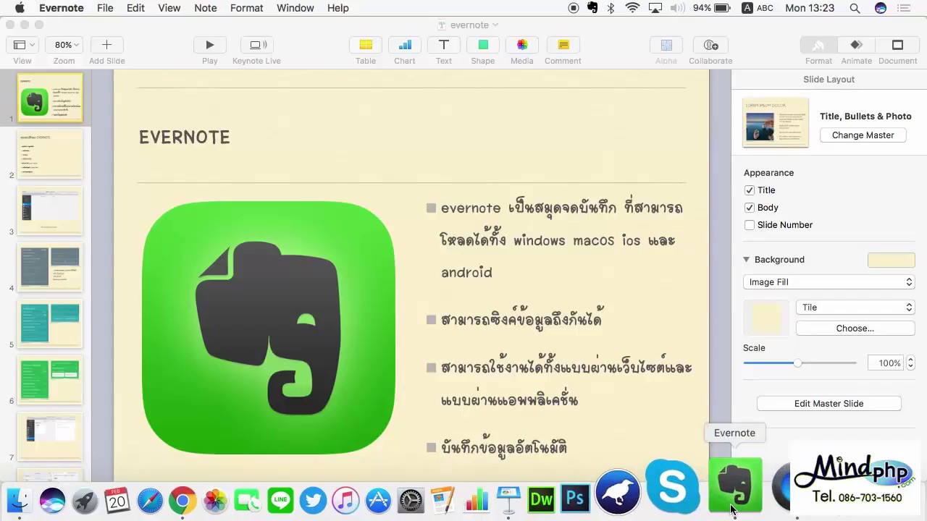Click the Choose... image button
927x521 pixels.
click(855, 329)
